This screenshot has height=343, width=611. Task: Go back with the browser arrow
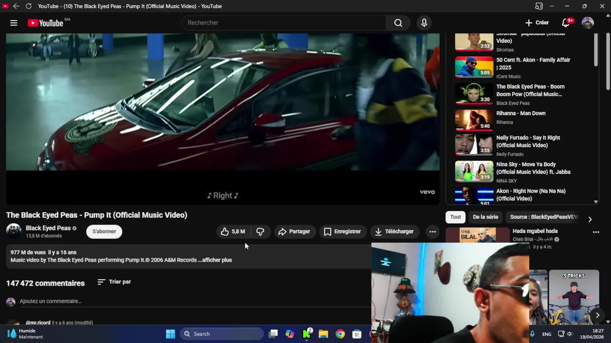point(16,6)
